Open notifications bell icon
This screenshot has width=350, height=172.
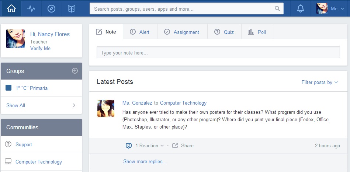[x=301, y=9]
